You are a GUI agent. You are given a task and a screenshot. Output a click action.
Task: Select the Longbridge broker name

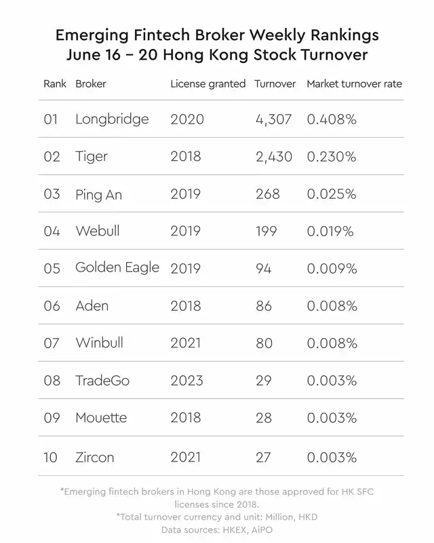point(112,119)
